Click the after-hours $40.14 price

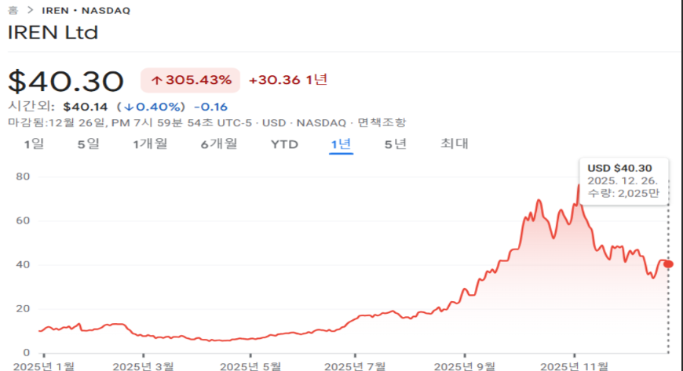point(86,107)
